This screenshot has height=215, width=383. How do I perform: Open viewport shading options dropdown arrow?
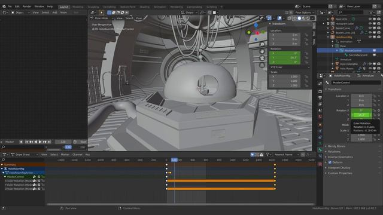(x=312, y=19)
